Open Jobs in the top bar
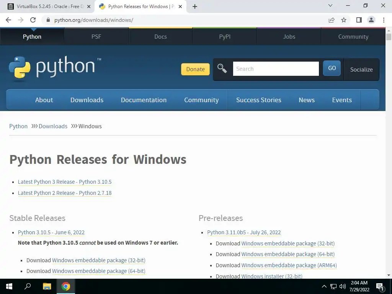 tap(289, 36)
